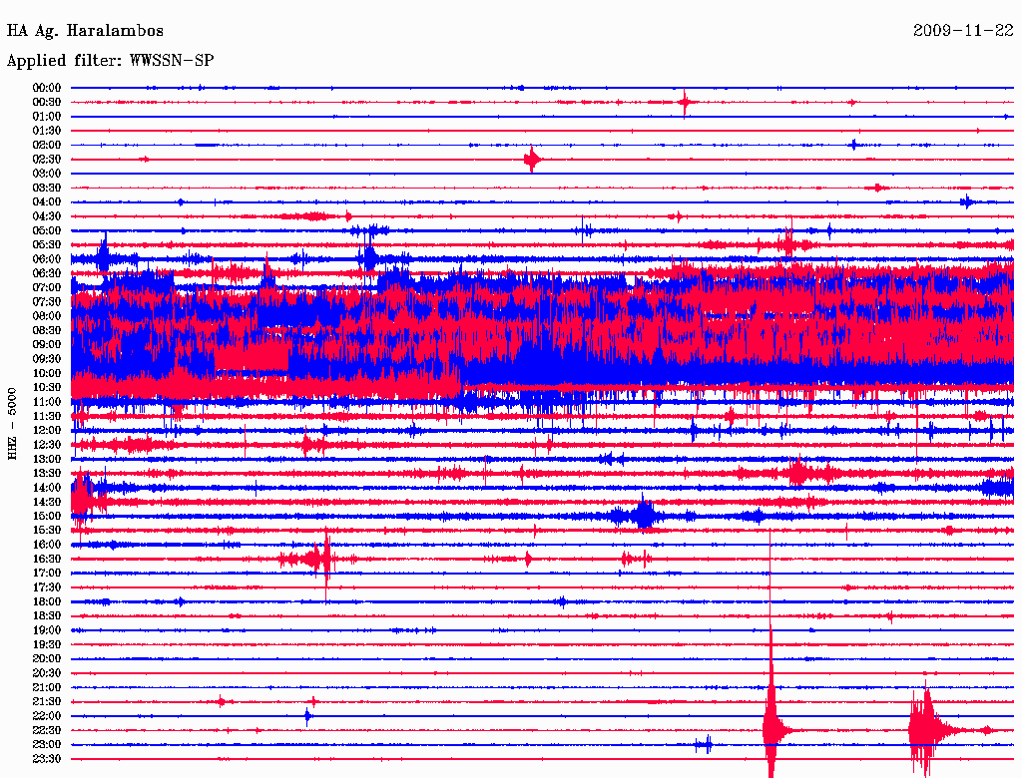Click the 07:30 time label

tap(47, 302)
